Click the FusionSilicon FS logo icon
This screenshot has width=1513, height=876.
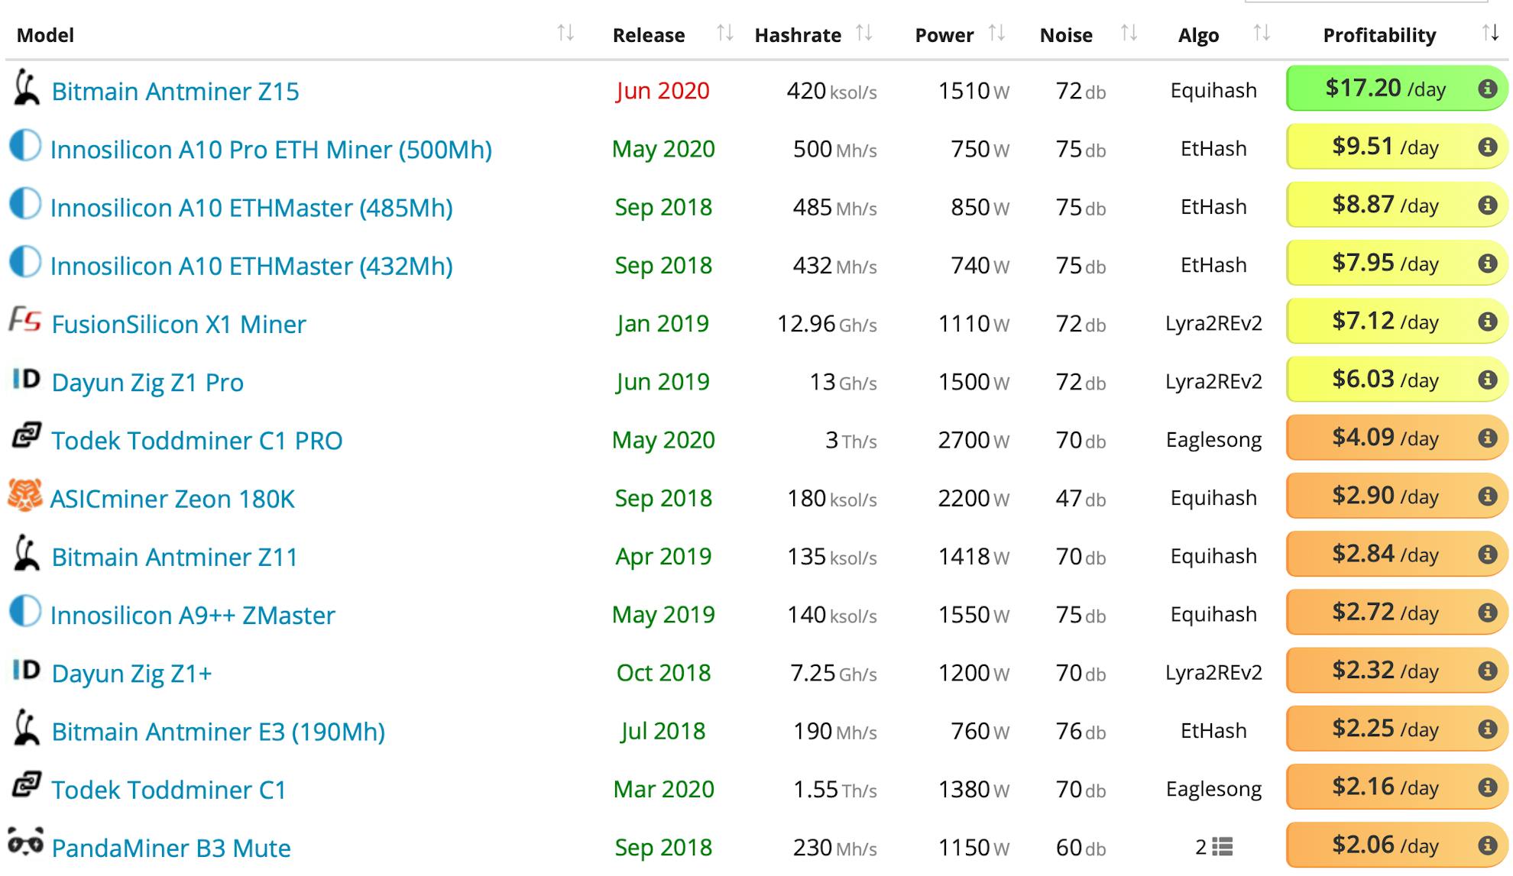[25, 319]
